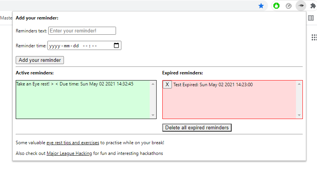Delete the expired Test reminder with X
The height and width of the screenshot is (169, 317).
pos(167,85)
